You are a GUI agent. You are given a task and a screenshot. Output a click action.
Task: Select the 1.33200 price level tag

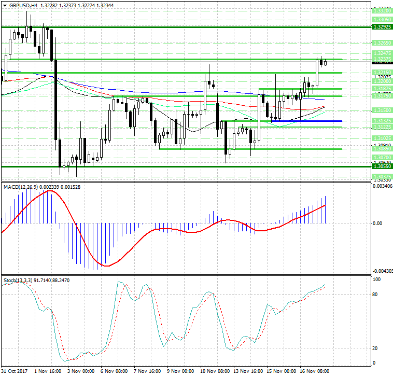point(382,10)
